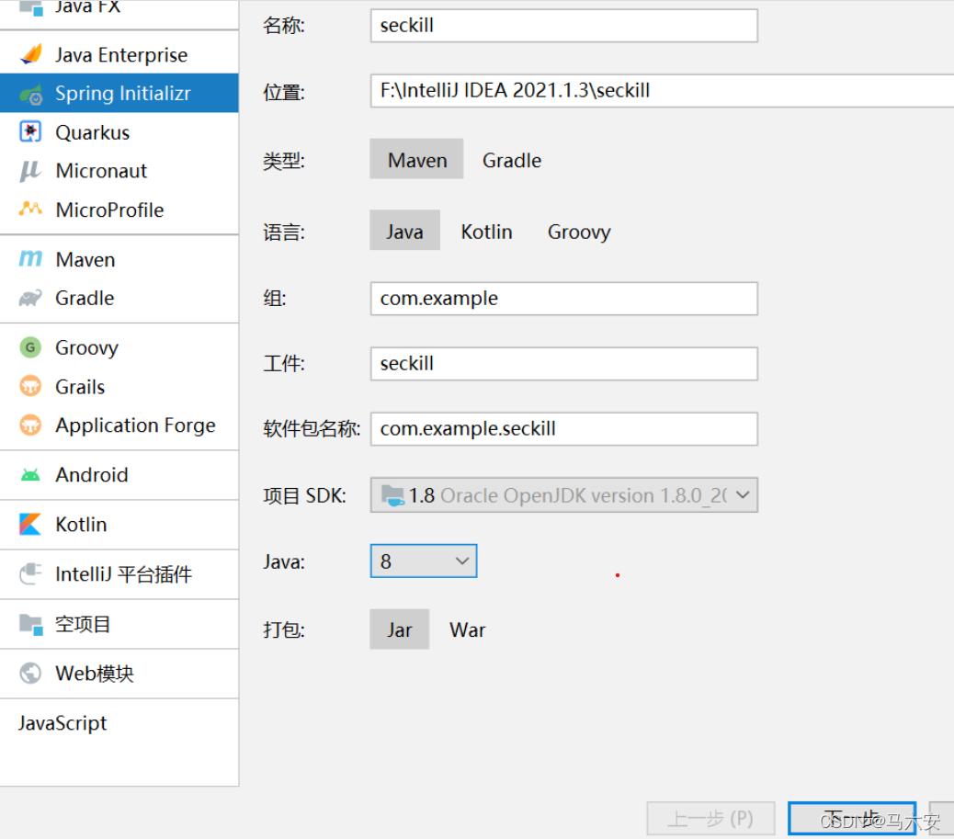The height and width of the screenshot is (839, 954).
Task: Select Grails in the project list
Action: pos(119,386)
